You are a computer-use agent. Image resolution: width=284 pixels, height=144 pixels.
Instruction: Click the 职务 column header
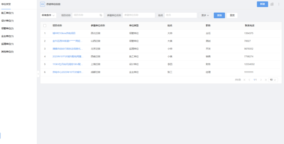pyautogui.click(x=208, y=26)
